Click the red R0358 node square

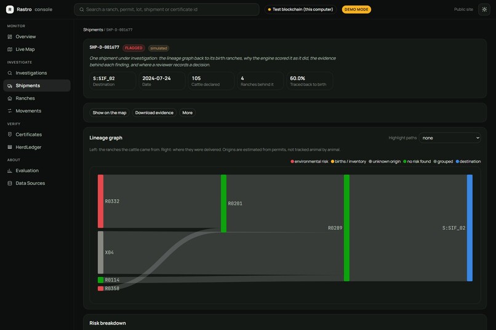pos(100,288)
